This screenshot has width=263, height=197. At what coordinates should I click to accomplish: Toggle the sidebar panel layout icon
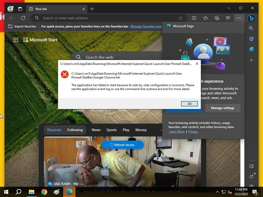pos(251,166)
